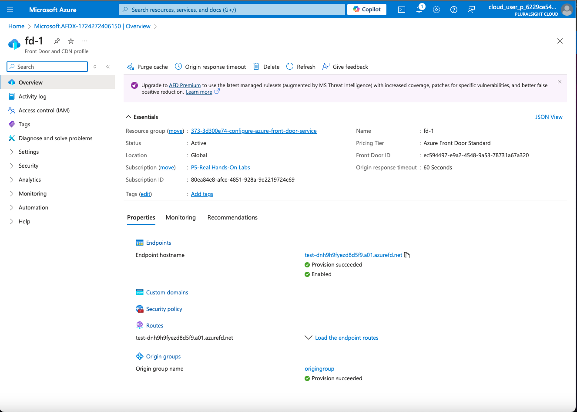
Task: Open the Azure portal hamburger menu
Action: (10, 10)
